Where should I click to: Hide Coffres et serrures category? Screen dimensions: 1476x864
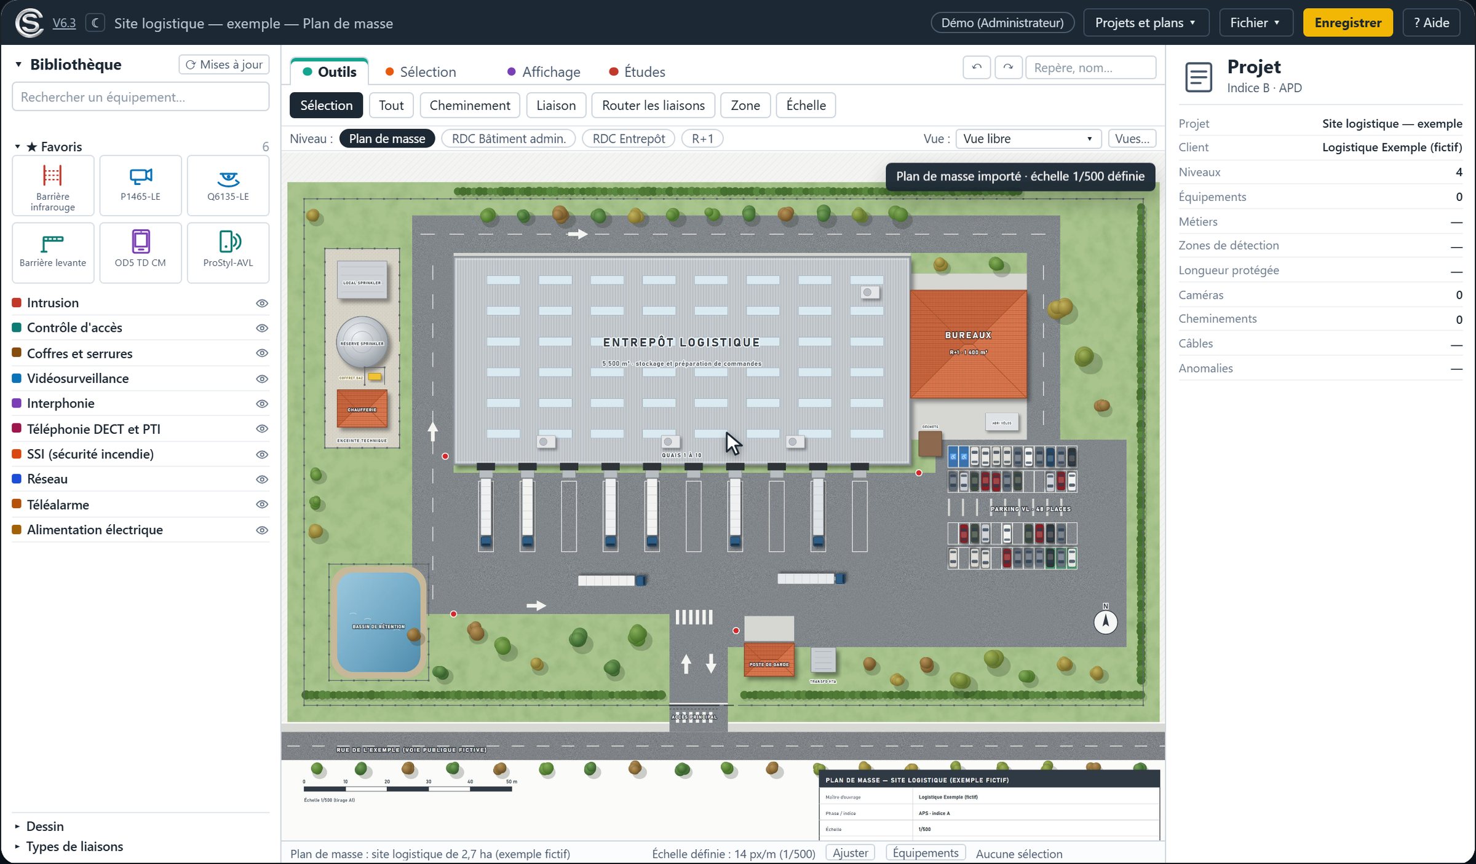(x=262, y=353)
